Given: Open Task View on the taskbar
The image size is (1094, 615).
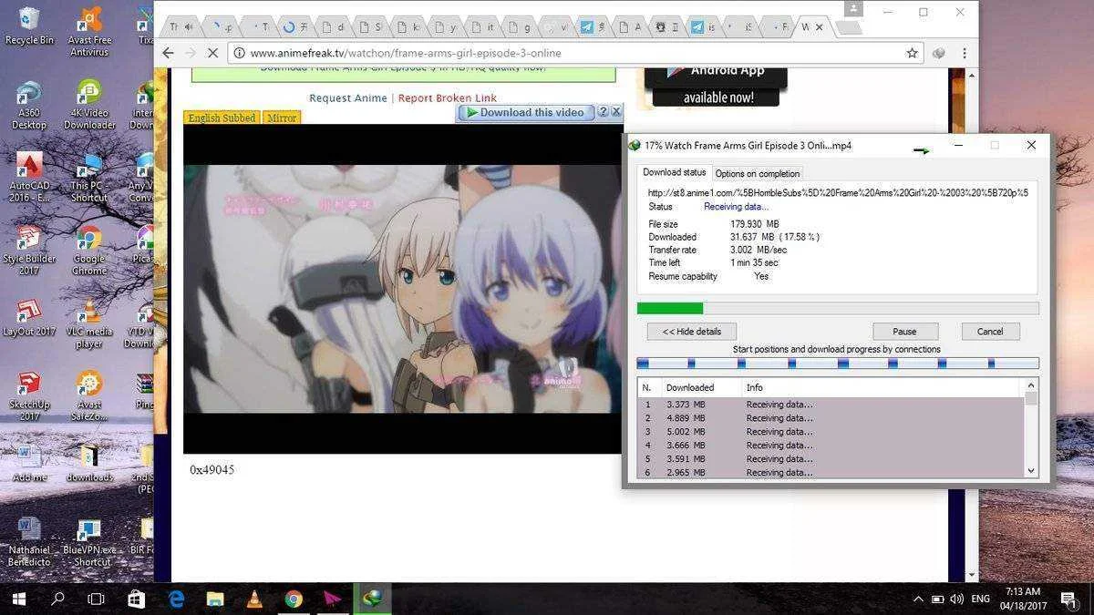Looking at the screenshot, I should [x=96, y=599].
